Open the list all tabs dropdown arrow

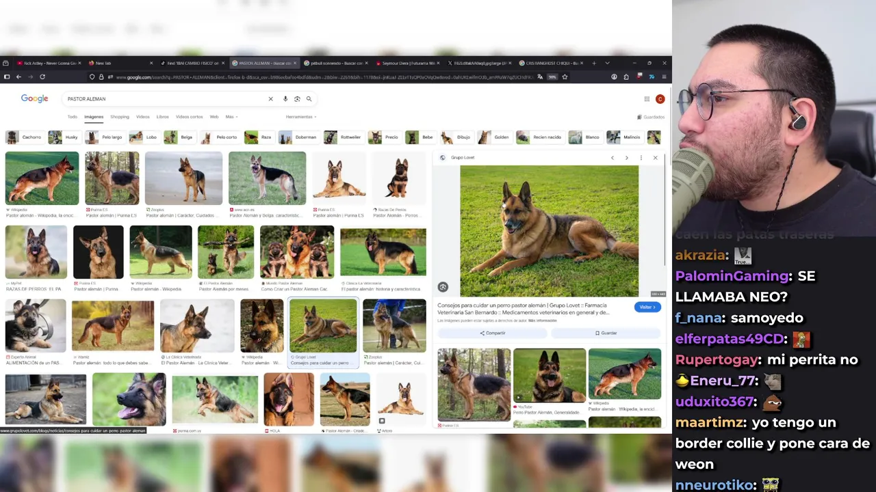coord(607,63)
